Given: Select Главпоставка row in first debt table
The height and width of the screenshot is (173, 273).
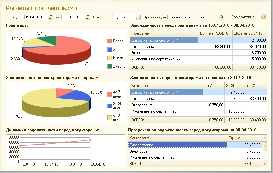Looking at the screenshot, I should (198, 47).
